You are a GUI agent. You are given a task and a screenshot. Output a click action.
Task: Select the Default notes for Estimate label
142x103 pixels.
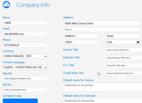point(79,96)
